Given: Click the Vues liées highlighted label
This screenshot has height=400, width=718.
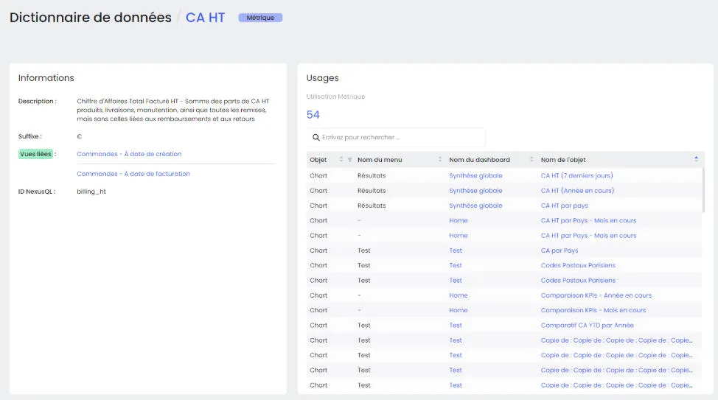Looking at the screenshot, I should (35, 154).
